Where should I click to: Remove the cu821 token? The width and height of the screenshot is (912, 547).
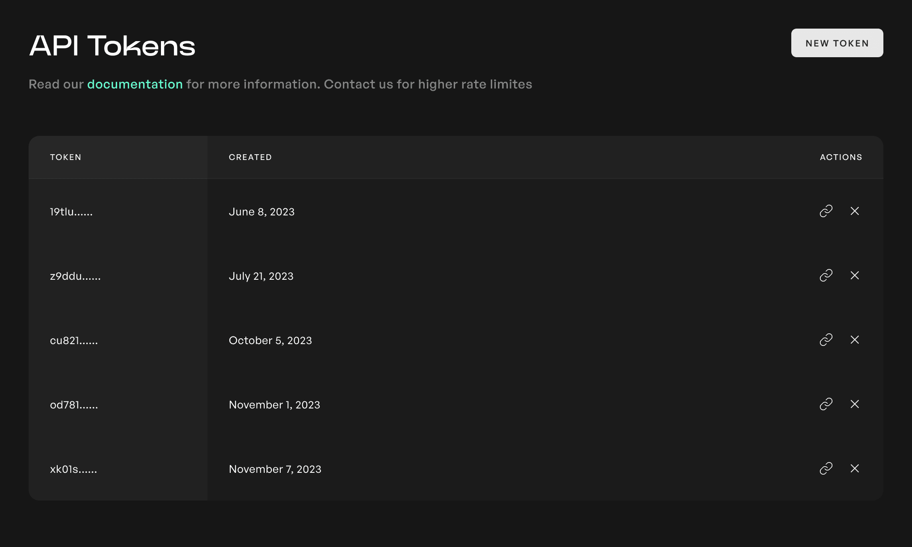point(854,340)
